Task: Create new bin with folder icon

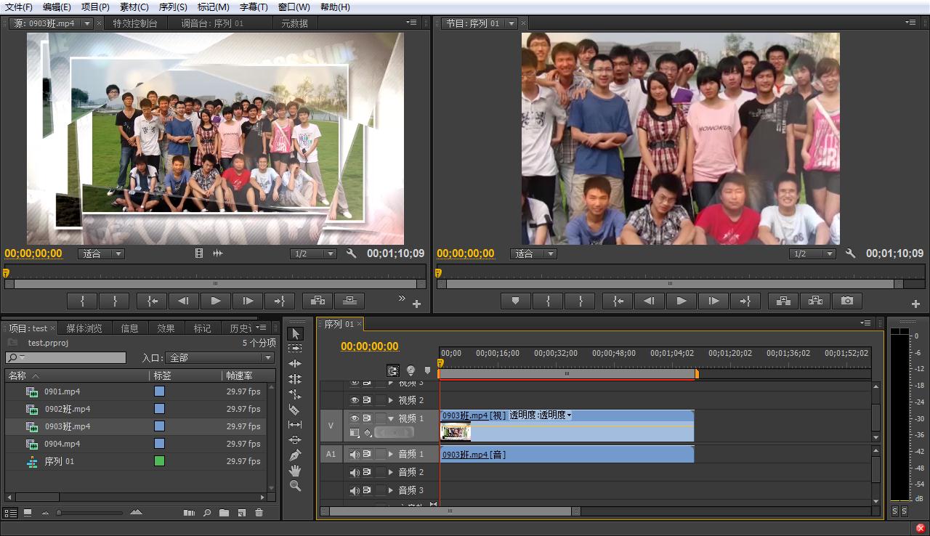Action: pos(224,513)
